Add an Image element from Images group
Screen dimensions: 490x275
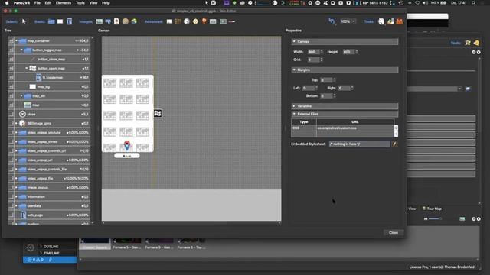99,21
